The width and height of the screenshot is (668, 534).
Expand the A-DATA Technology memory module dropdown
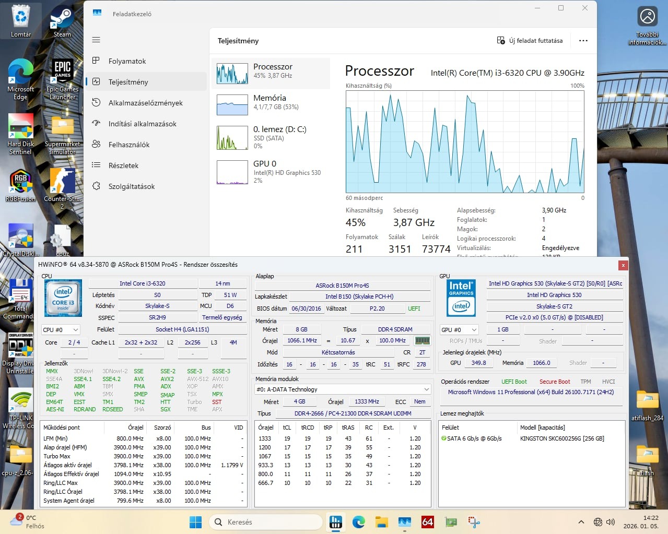coord(343,389)
